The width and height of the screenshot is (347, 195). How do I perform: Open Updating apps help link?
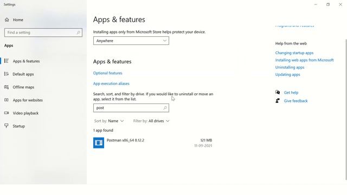tap(287, 75)
